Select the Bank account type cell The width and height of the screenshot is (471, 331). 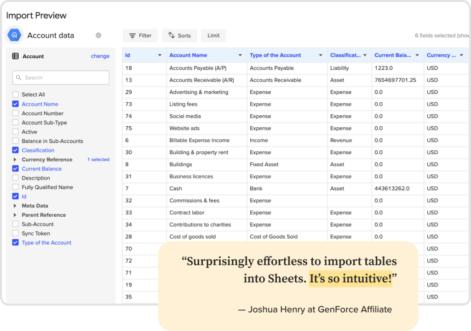coord(287,188)
